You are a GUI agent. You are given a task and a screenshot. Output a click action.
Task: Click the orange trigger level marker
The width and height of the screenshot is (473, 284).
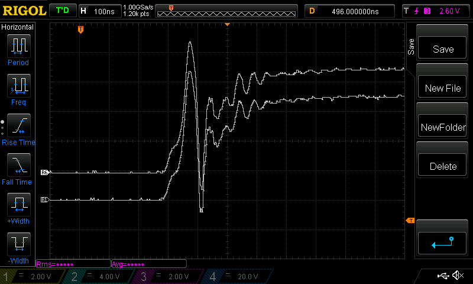409,221
